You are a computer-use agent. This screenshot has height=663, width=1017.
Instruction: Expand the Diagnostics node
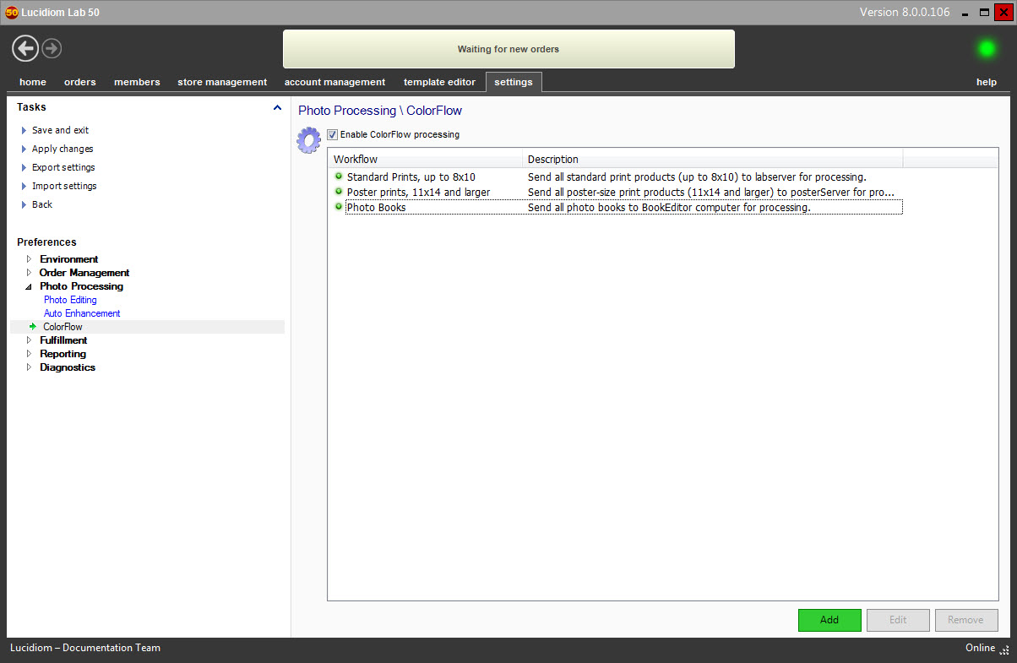click(30, 367)
